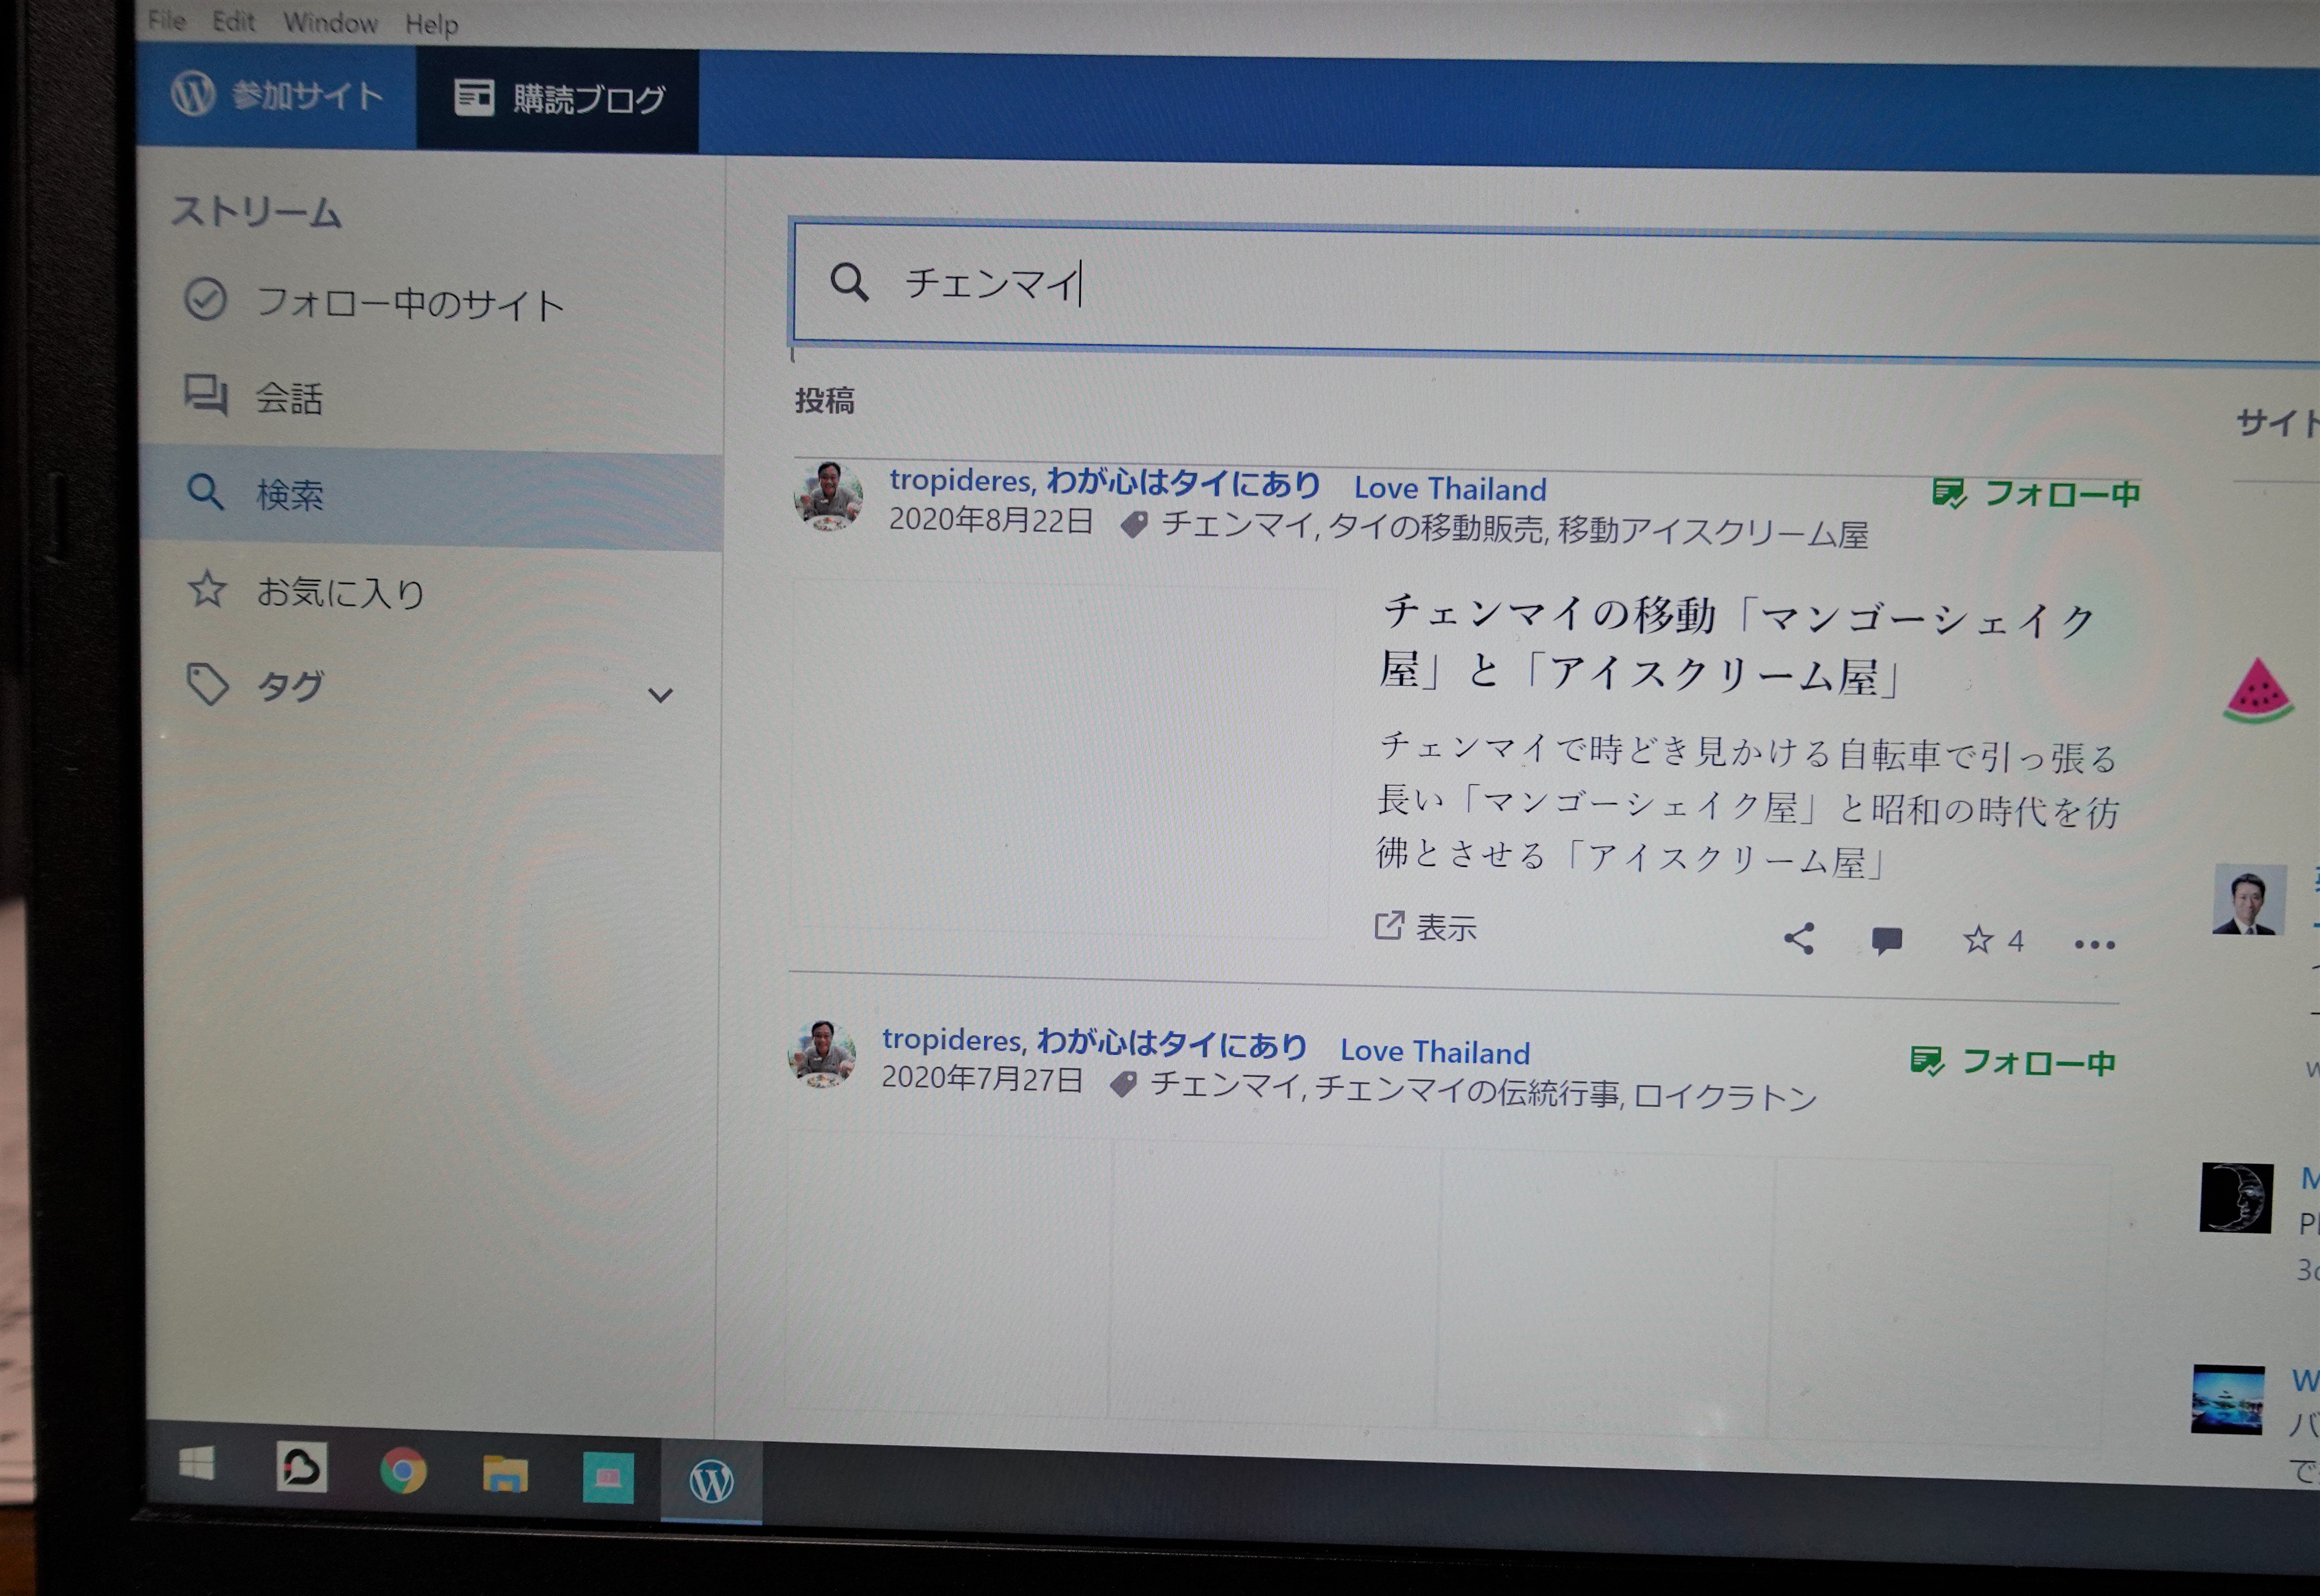Open the Help menu

pos(431,24)
